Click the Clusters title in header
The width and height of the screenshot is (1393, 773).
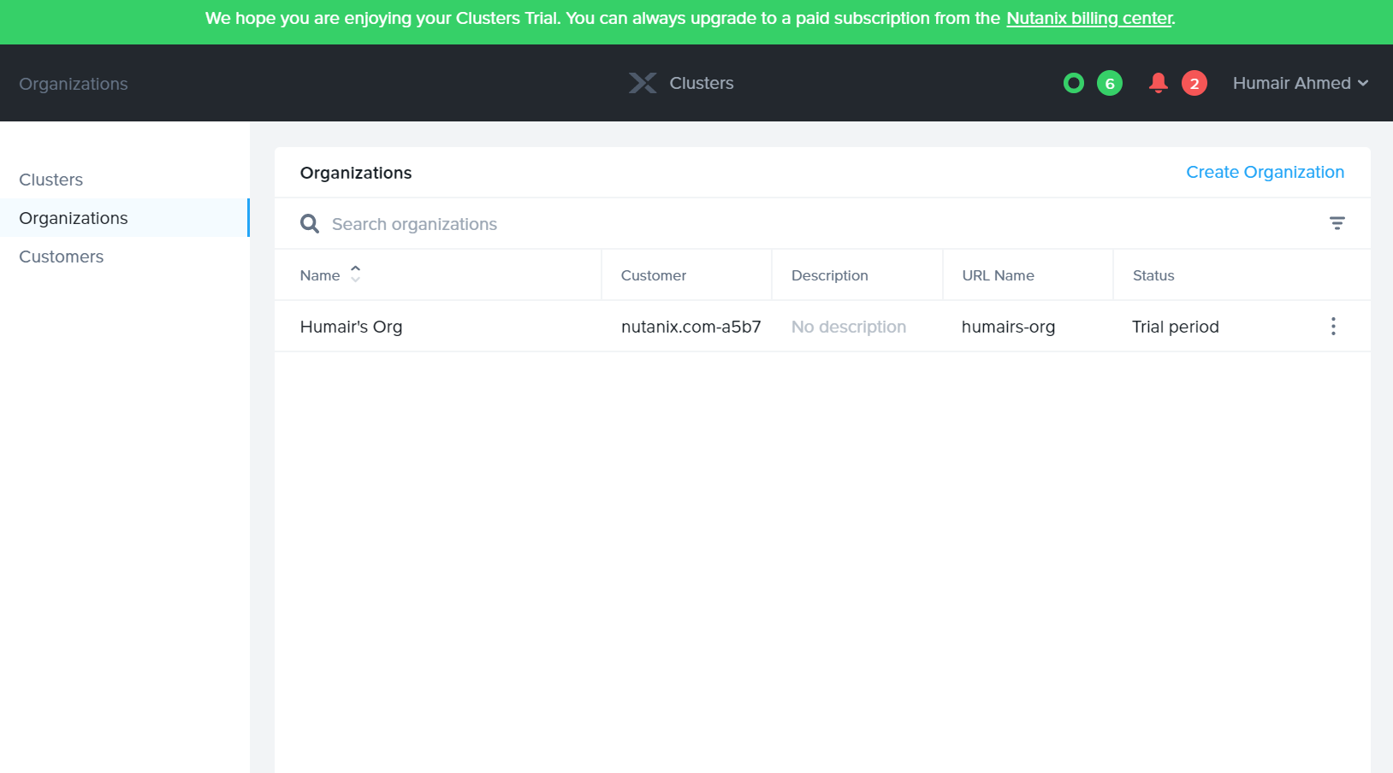pyautogui.click(x=702, y=83)
